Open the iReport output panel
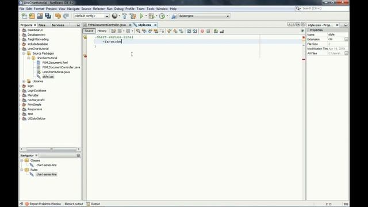Image resolution: width=368 pixels, height=207 pixels. [74, 204]
